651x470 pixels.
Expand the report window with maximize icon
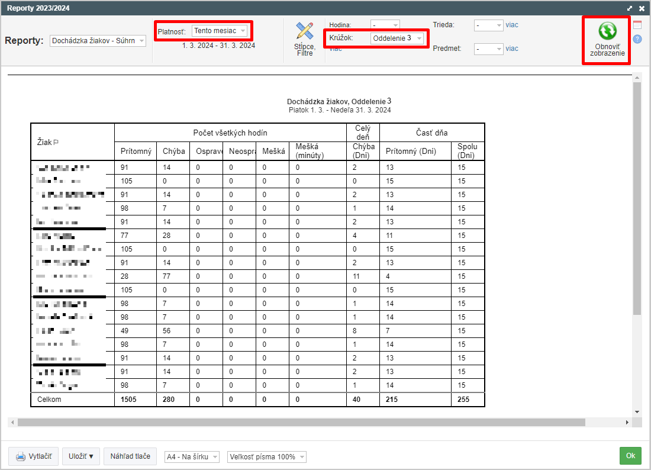click(x=630, y=8)
